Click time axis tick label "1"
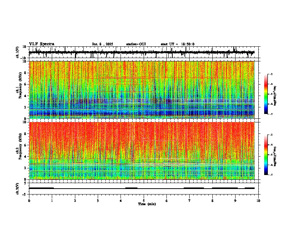This screenshot has height=225, width=291. click(x=52, y=201)
